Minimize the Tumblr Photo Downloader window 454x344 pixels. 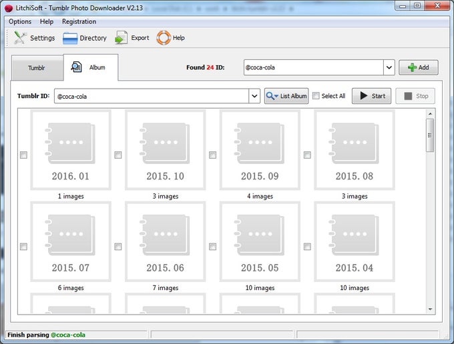click(403, 5)
